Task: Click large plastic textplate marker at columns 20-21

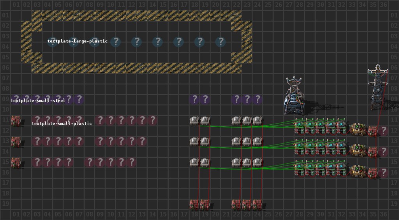Action: [221, 42]
